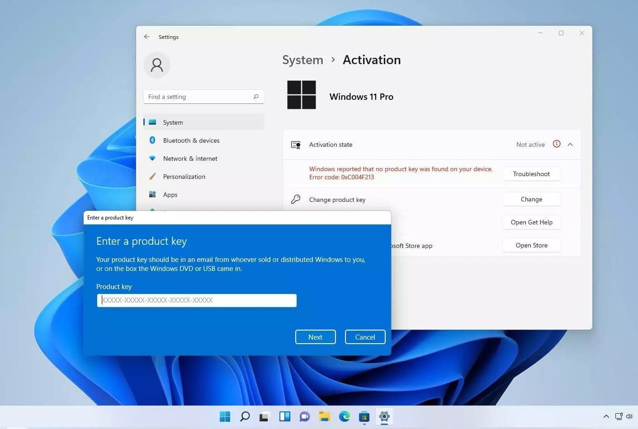Image resolution: width=638 pixels, height=429 pixels.
Task: Collapse the Activation state section chevron
Action: (x=570, y=145)
